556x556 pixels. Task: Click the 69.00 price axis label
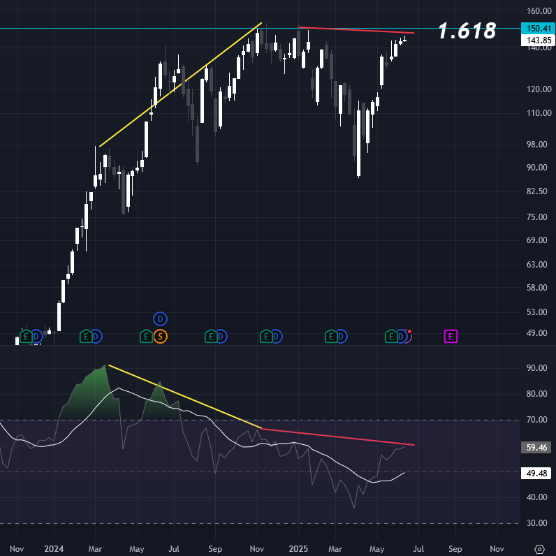coord(537,240)
